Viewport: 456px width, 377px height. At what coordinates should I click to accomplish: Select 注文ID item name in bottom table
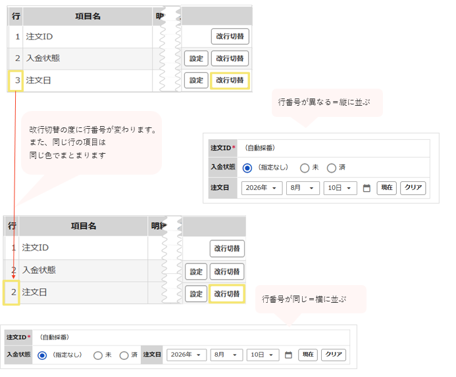tap(35, 248)
